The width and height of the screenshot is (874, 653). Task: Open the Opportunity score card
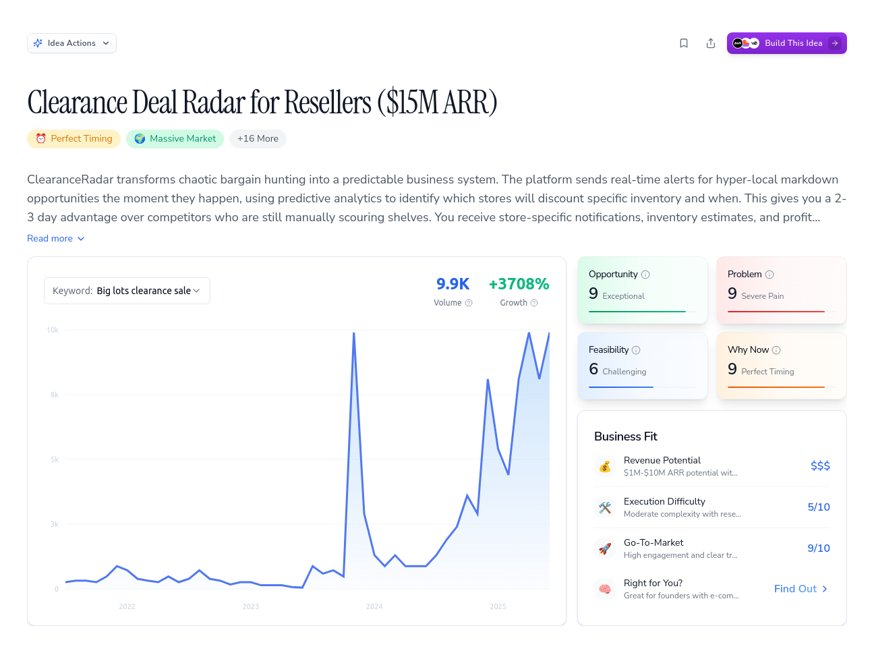point(643,290)
